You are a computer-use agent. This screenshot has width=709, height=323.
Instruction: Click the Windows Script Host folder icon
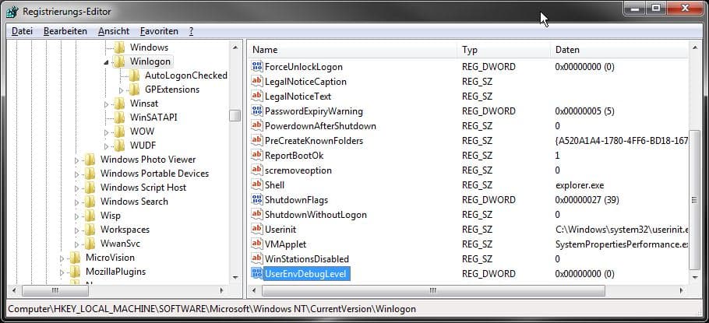tap(90, 188)
